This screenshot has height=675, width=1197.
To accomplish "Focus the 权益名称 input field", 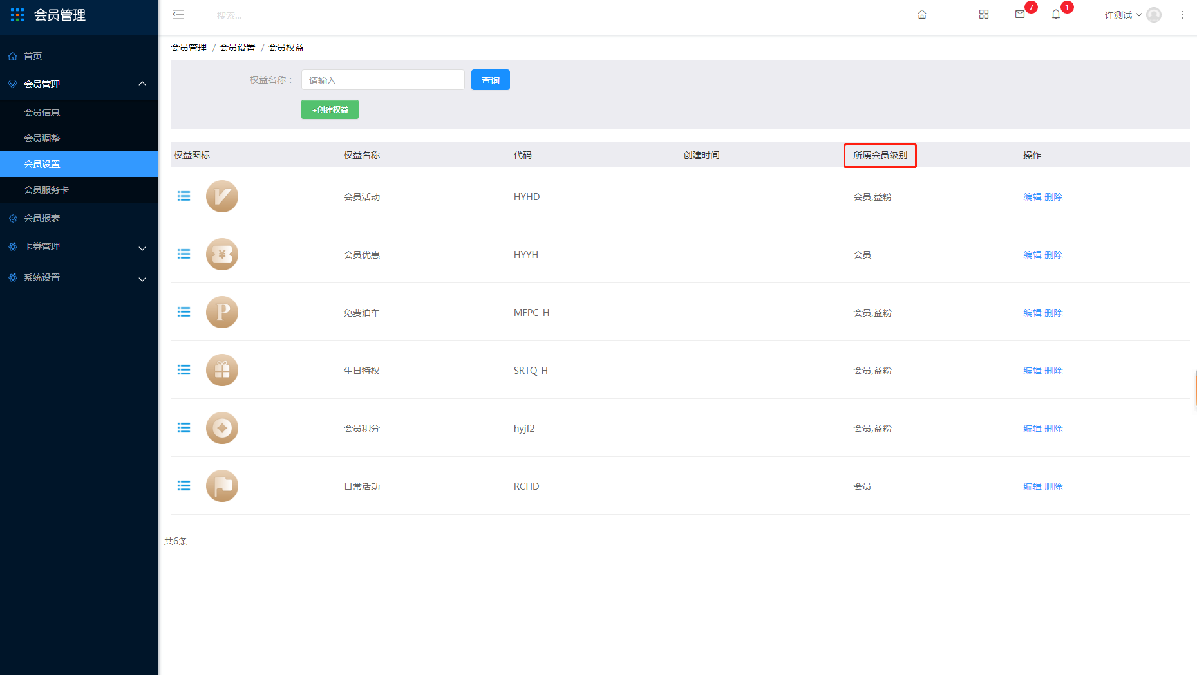I will click(382, 80).
